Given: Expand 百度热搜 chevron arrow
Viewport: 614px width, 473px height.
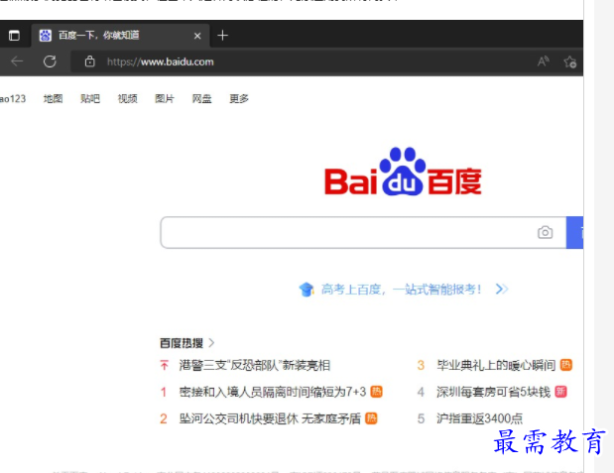Looking at the screenshot, I should pyautogui.click(x=212, y=343).
